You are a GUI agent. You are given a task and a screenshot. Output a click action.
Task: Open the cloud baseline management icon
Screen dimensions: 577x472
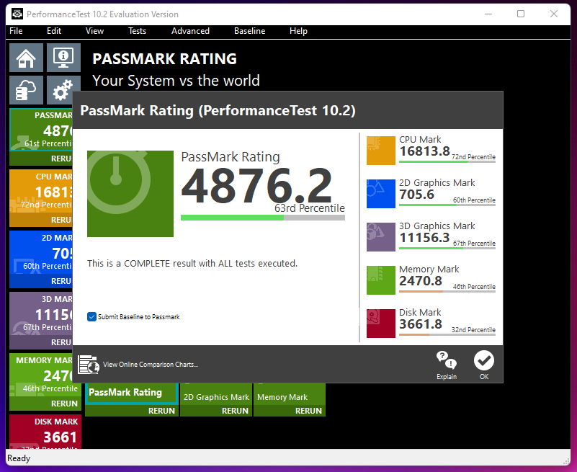click(x=26, y=89)
